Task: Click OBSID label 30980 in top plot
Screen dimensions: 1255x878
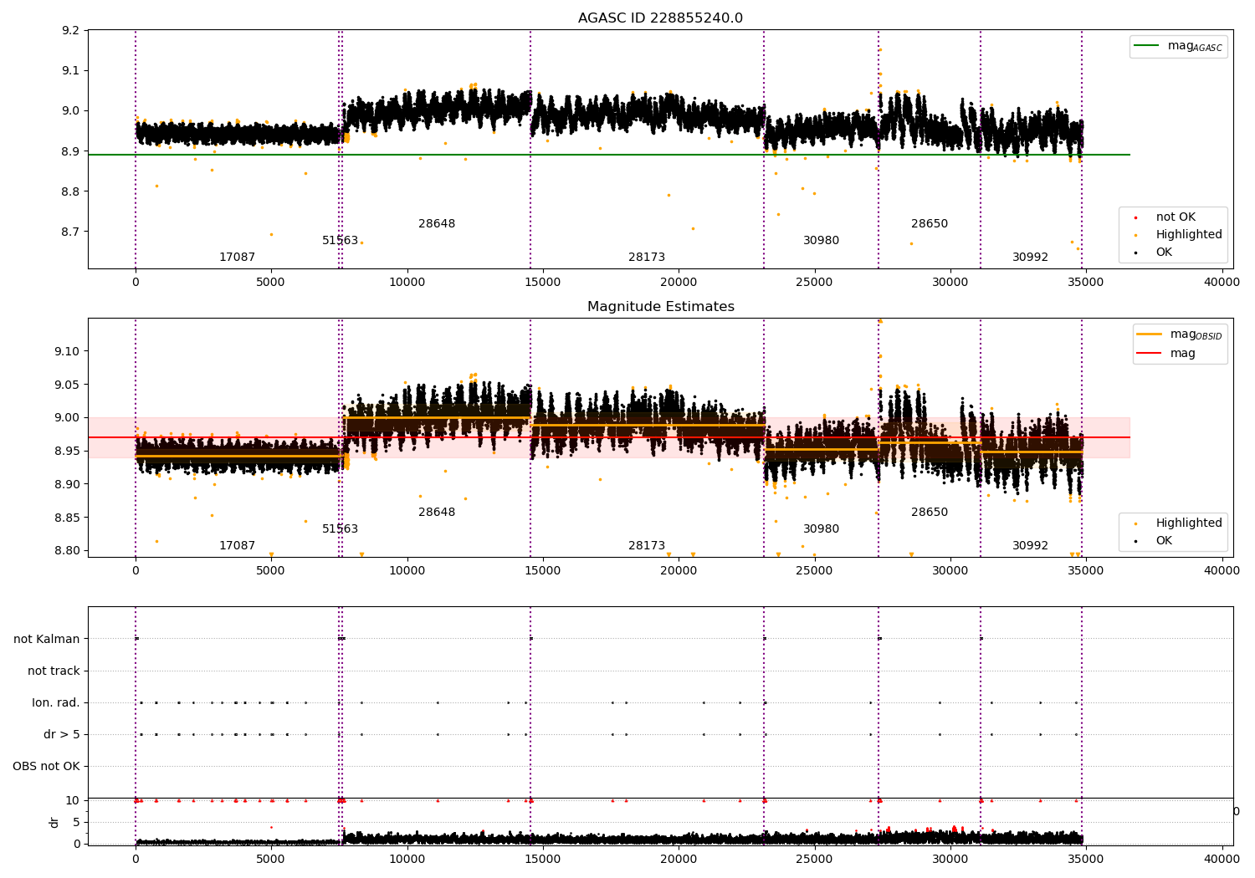Action: 821,241
